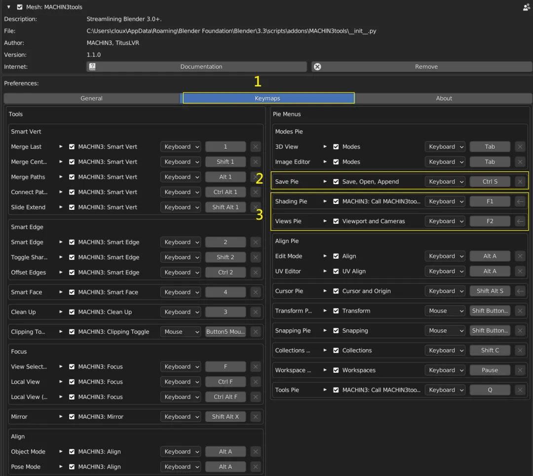The width and height of the screenshot is (533, 476).
Task: Open the Clipping Toggle Mouse input dropdown
Action: [181, 332]
